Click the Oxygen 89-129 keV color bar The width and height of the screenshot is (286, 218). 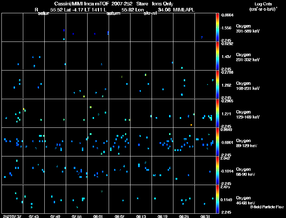(217, 142)
